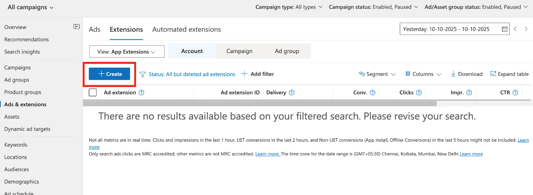Screen dimensions: 533x195
Task: Open Ad/Asset group status dropdown
Action: [476, 7]
